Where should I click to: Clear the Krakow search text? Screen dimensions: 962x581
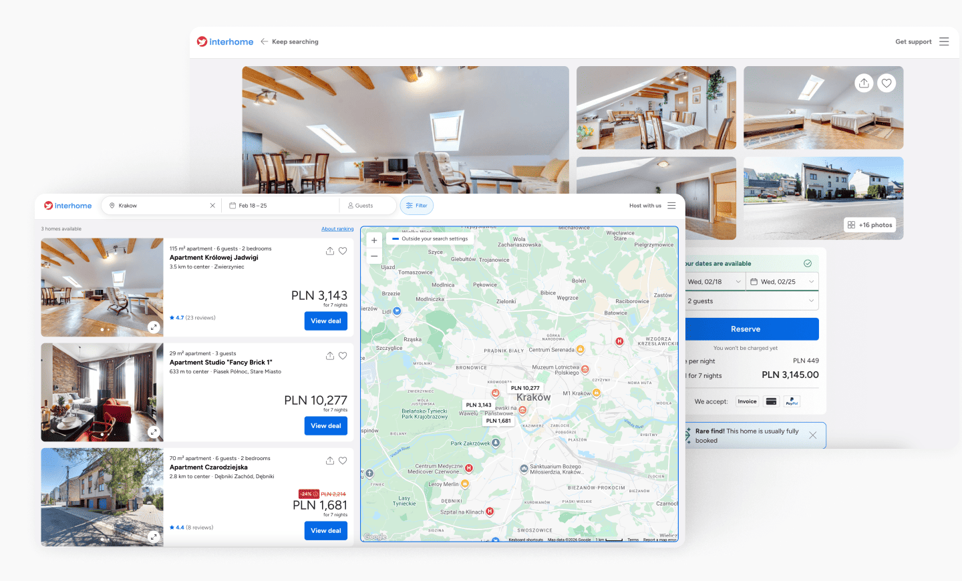(212, 205)
